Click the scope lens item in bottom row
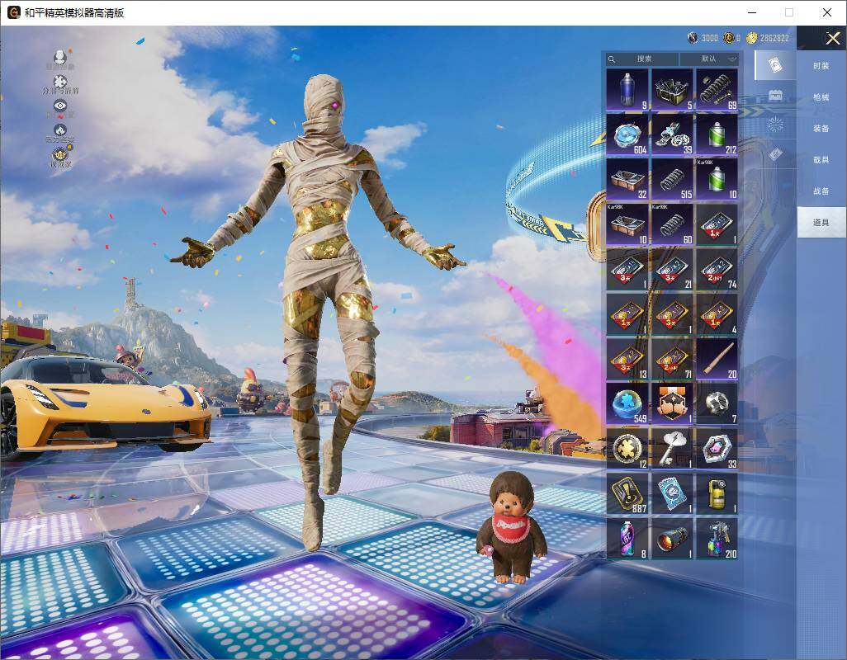The image size is (847, 660). [x=672, y=539]
